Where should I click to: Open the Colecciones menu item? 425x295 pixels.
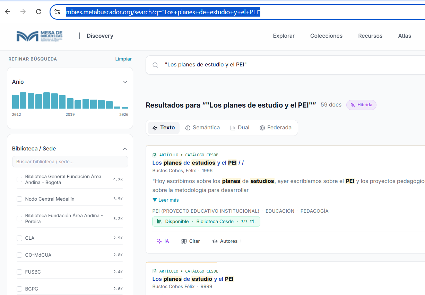[x=326, y=36]
